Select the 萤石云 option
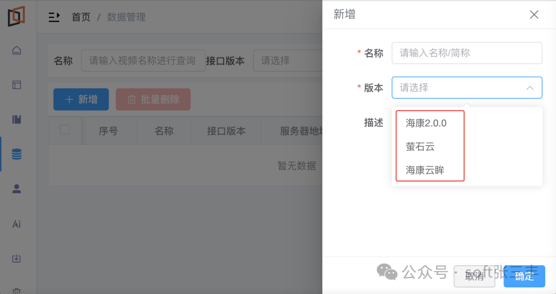Image resolution: width=556 pixels, height=294 pixels. tap(420, 146)
